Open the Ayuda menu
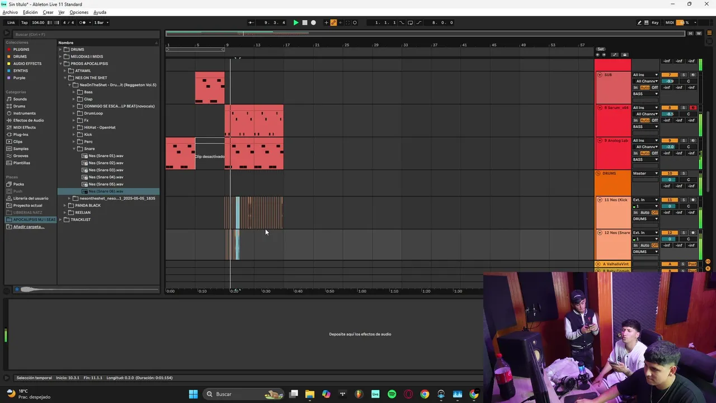 coord(100,12)
